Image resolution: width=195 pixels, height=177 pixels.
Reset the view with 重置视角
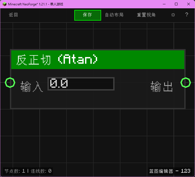(x=146, y=15)
